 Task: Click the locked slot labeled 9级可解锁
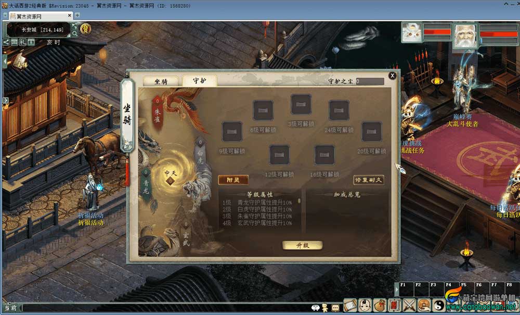coord(232,131)
